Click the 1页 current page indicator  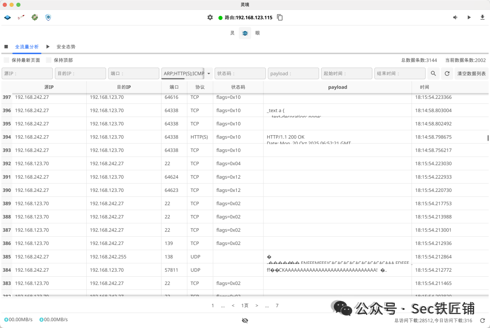245,305
